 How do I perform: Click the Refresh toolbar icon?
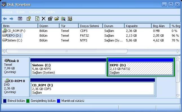coord(37,19)
